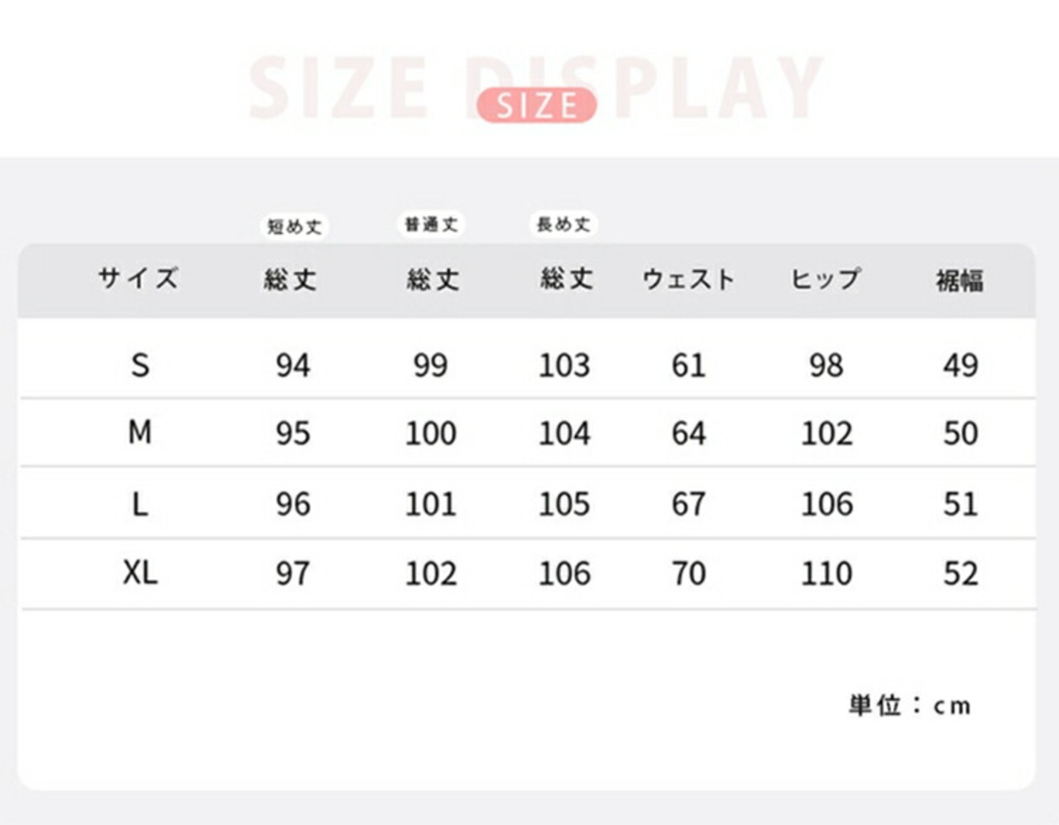Click the 普通丈 label tag
The height and width of the screenshot is (825, 1059).
pyautogui.click(x=431, y=224)
